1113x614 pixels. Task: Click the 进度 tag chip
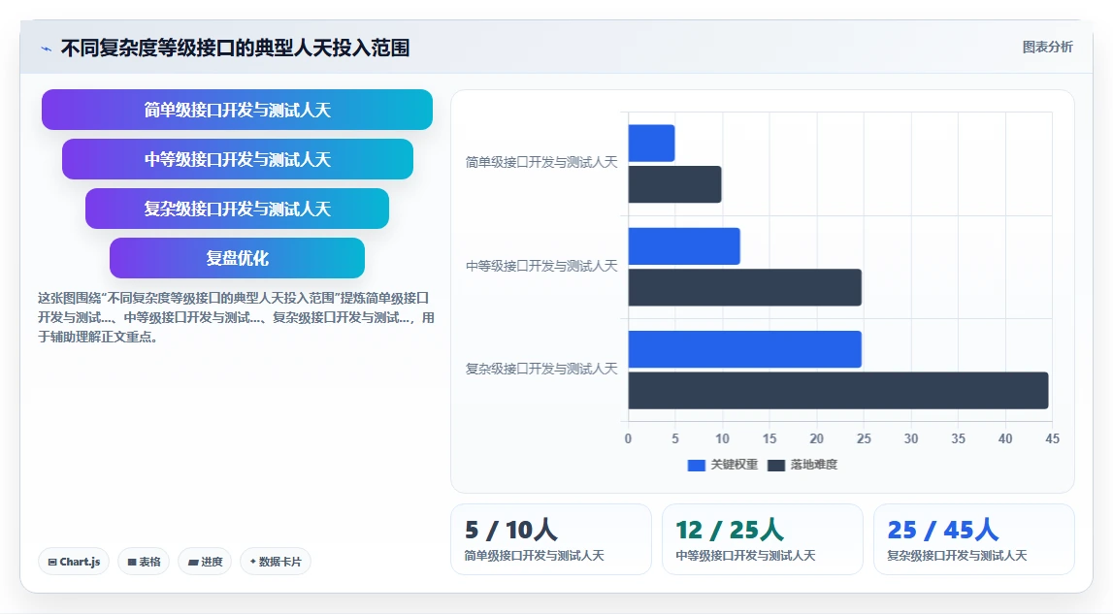coord(205,562)
